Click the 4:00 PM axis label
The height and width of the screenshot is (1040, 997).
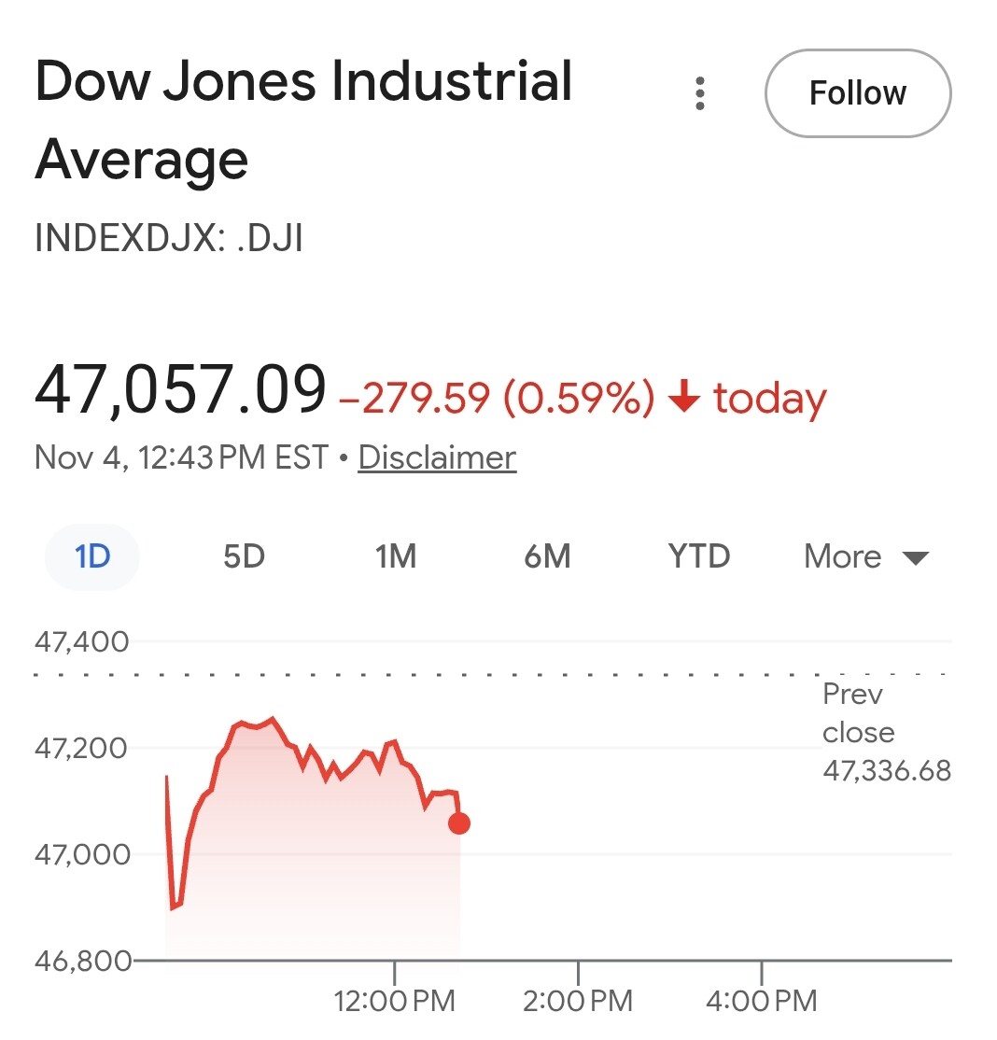tap(762, 1002)
